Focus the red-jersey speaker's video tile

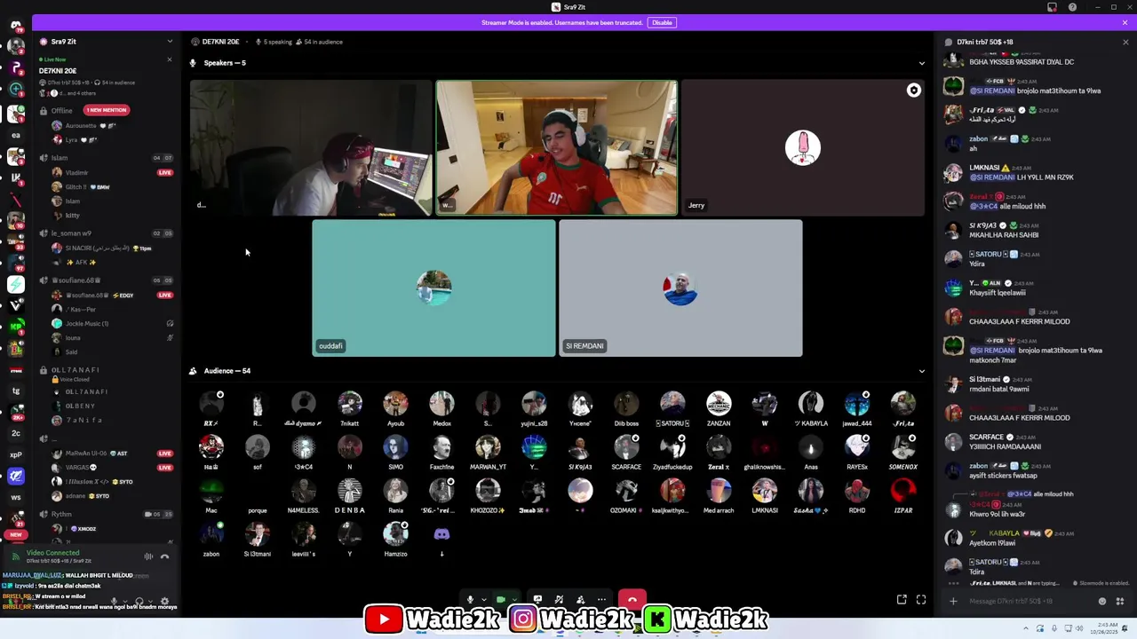coord(556,148)
